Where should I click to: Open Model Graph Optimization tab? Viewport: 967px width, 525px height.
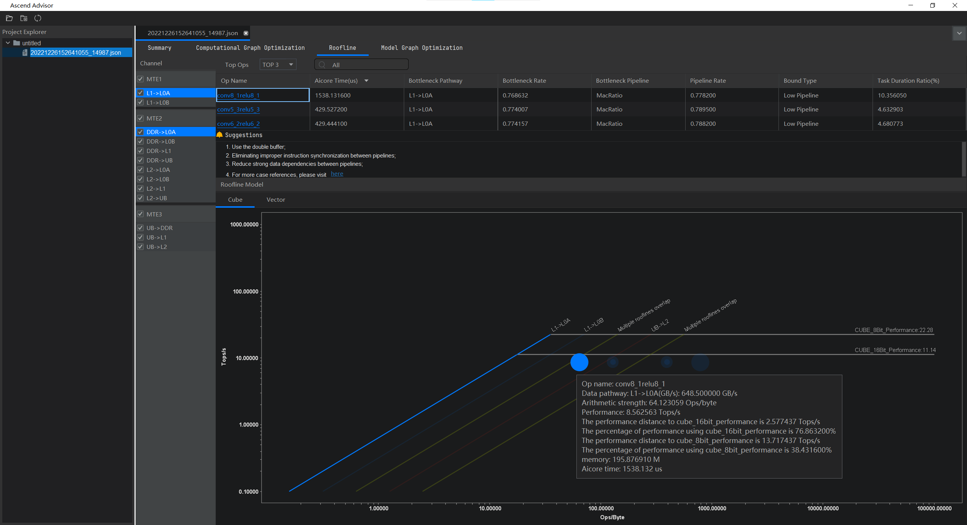pos(422,48)
